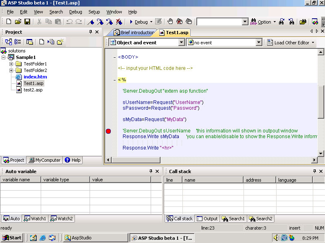Viewport: 325px width, 243px height.
Task: Switch to the Search1 tab
Action: pyautogui.click(x=233, y=219)
